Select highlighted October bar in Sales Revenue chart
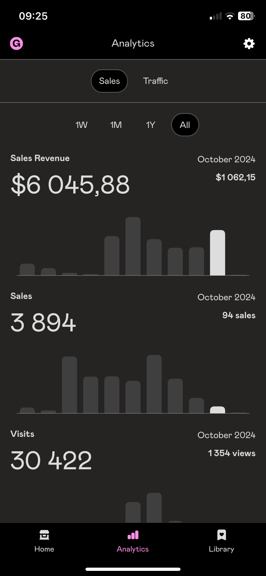 (x=217, y=253)
